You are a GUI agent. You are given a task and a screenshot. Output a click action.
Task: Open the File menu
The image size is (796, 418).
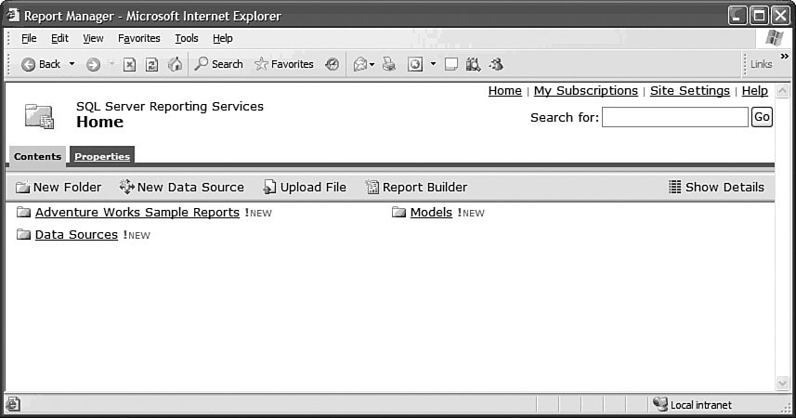pyautogui.click(x=29, y=39)
